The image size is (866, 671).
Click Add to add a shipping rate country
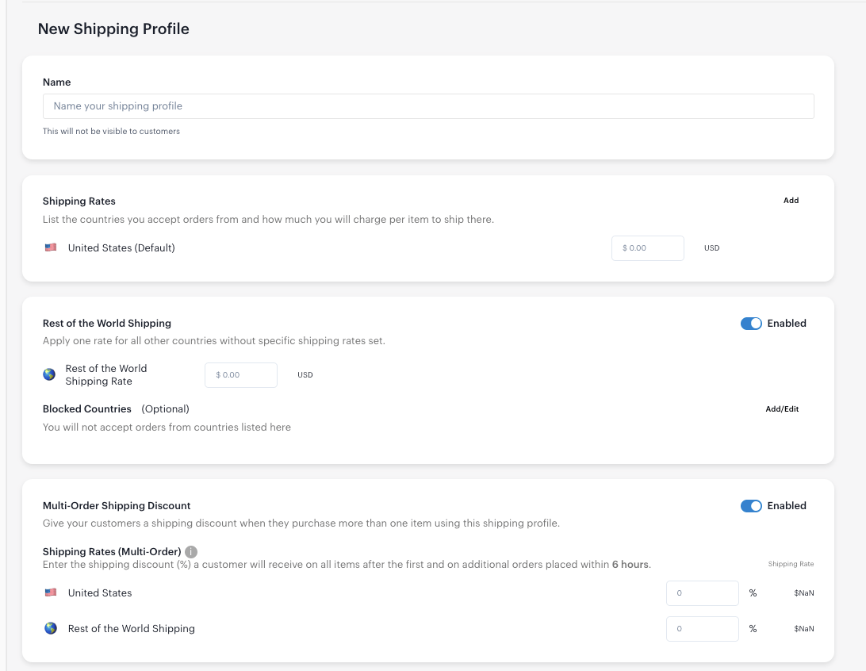(791, 200)
